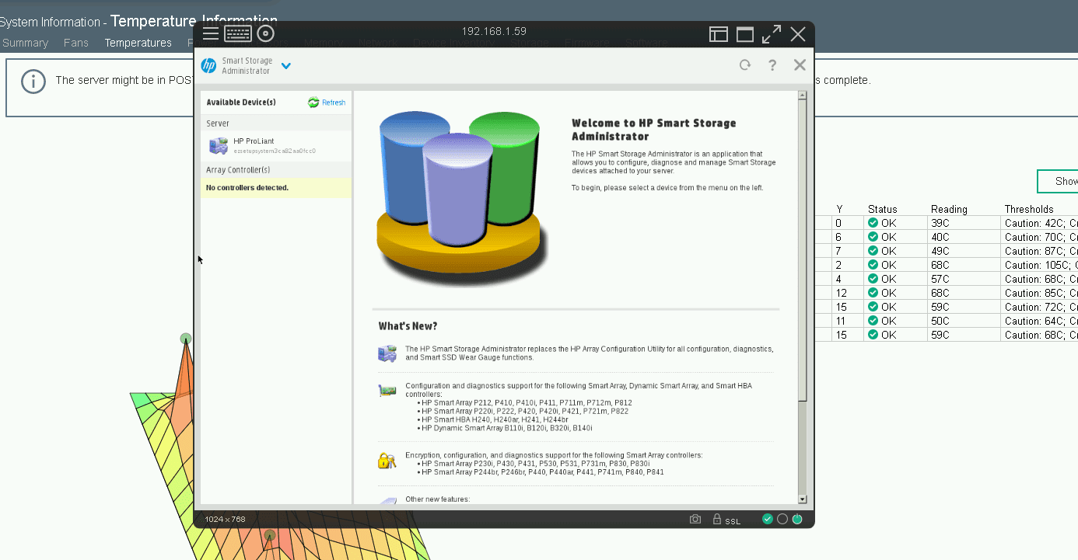Image resolution: width=1078 pixels, height=560 pixels.
Task: Click the green power status button
Action: click(x=797, y=520)
